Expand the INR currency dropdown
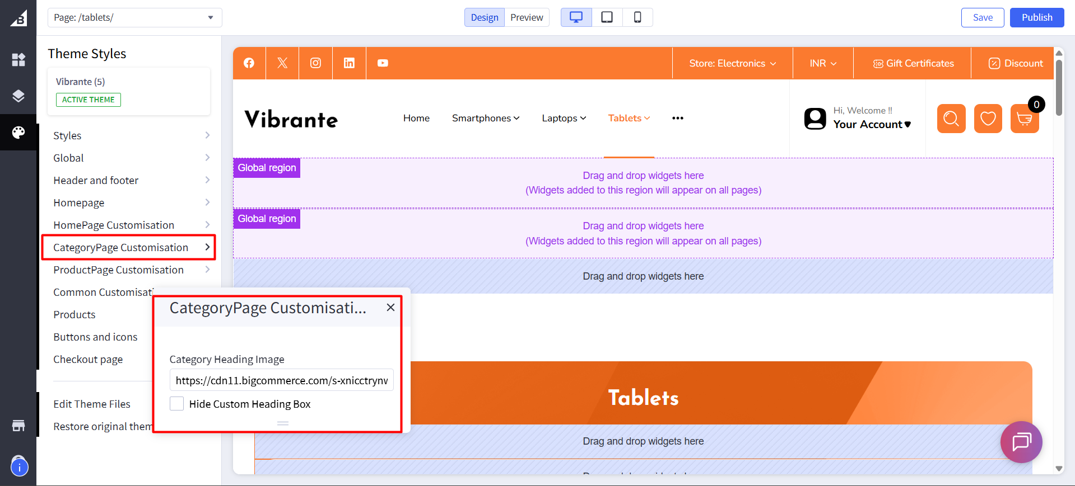The height and width of the screenshot is (486, 1075). pyautogui.click(x=823, y=63)
